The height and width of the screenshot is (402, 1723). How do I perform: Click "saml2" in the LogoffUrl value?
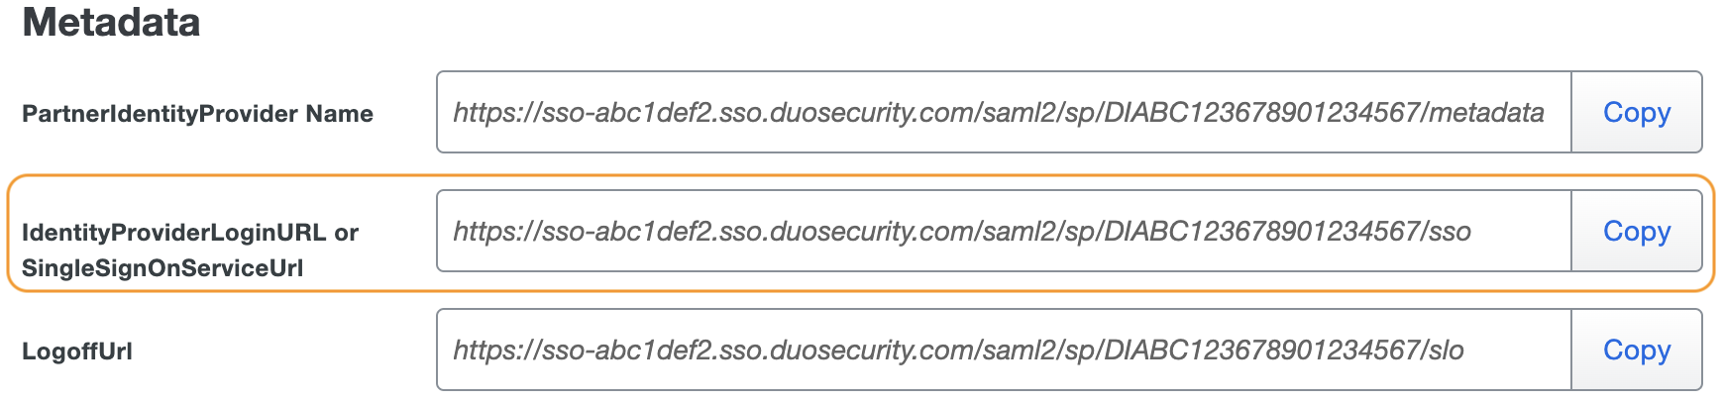[1014, 351]
